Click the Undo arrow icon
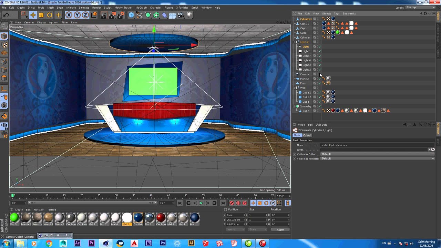Screen dimensions: 441x248 pos(6,15)
